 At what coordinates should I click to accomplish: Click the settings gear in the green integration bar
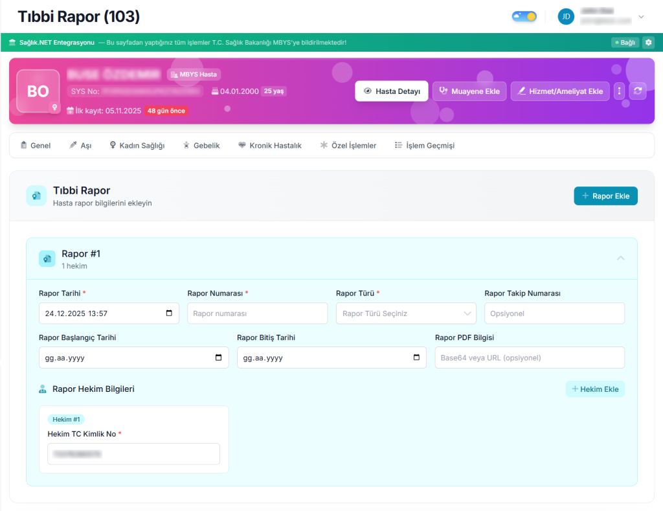pos(648,43)
